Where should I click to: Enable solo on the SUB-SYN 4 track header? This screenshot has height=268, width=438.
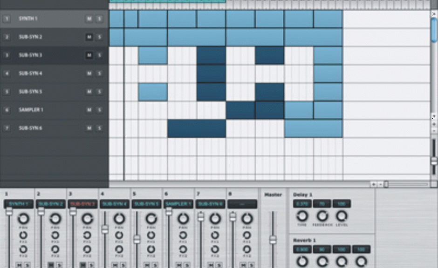coord(99,73)
